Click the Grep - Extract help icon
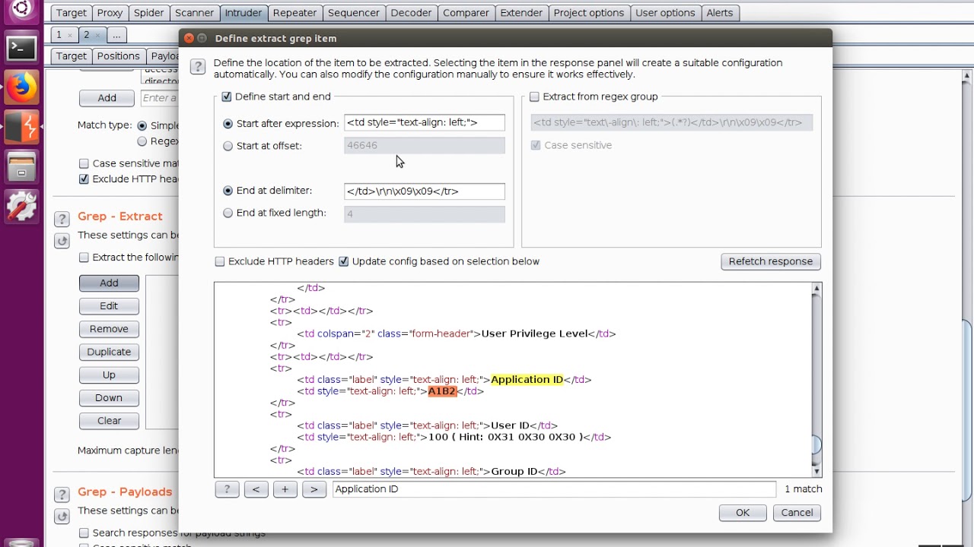The image size is (974, 547). pyautogui.click(x=62, y=220)
